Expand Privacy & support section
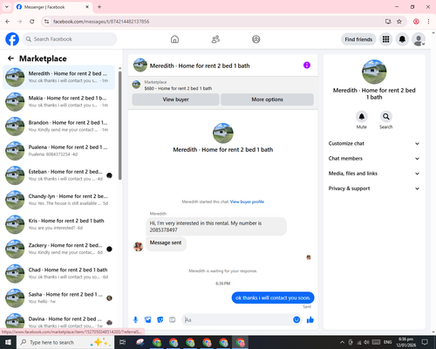The width and height of the screenshot is (436, 349). tap(374, 188)
